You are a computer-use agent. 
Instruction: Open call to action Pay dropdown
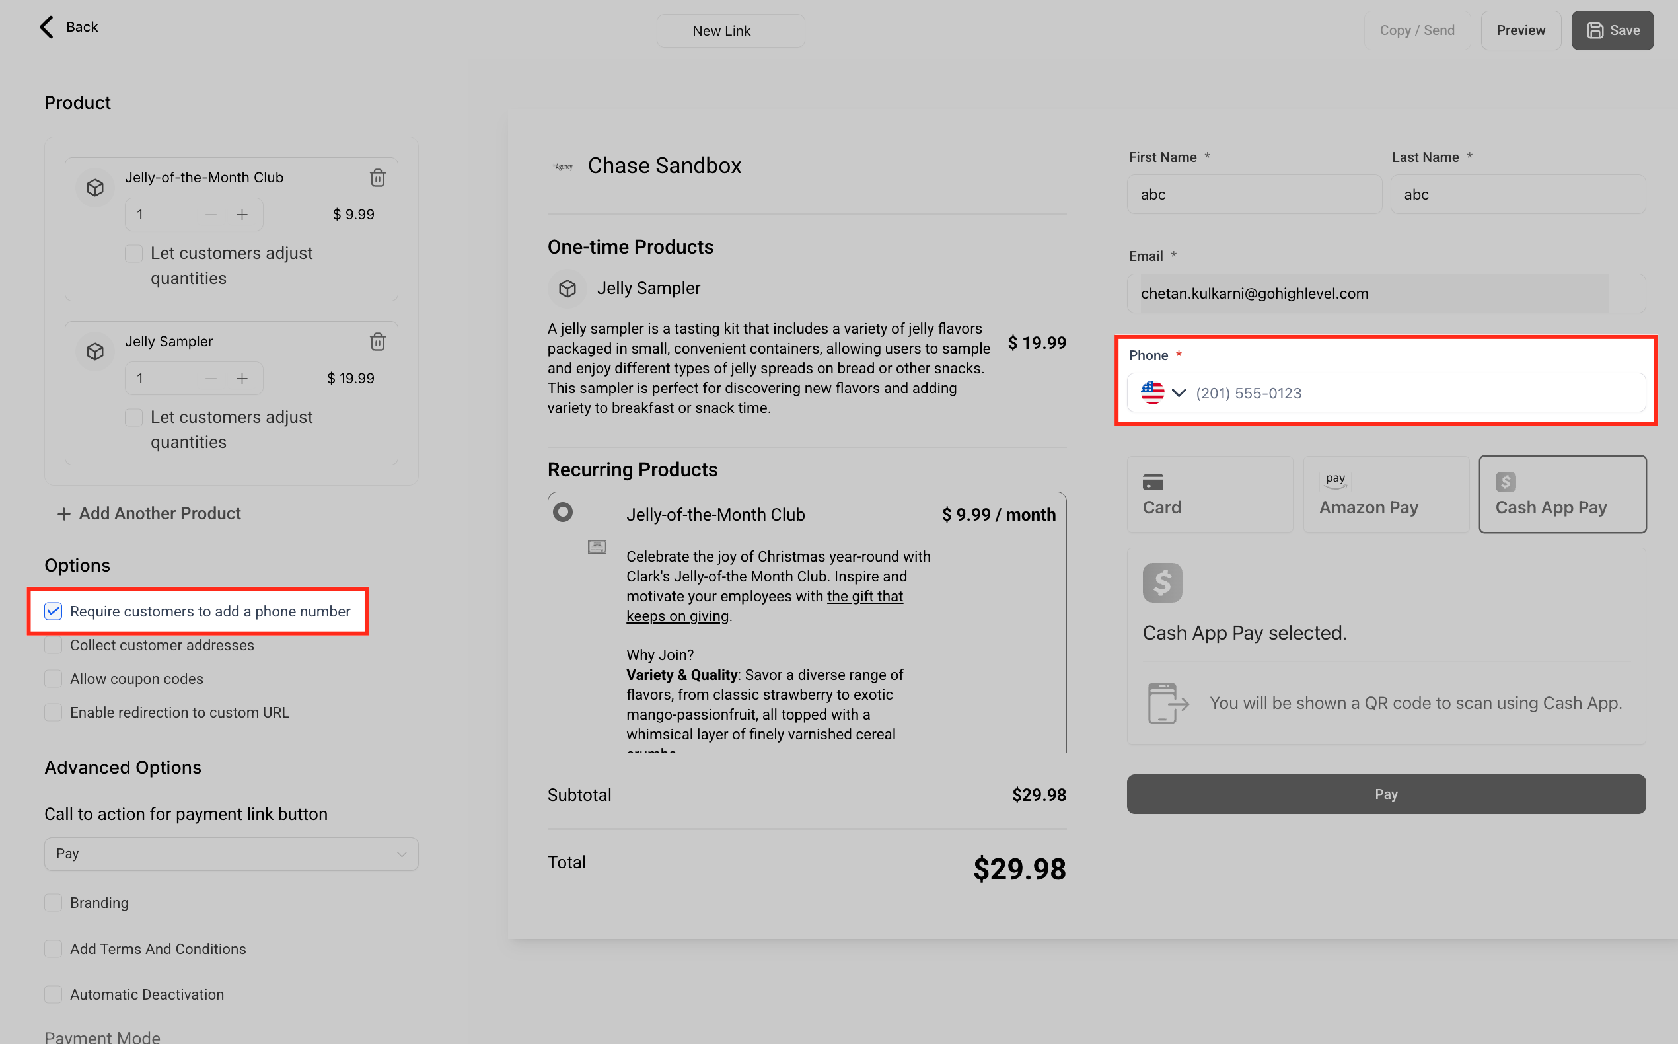231,854
